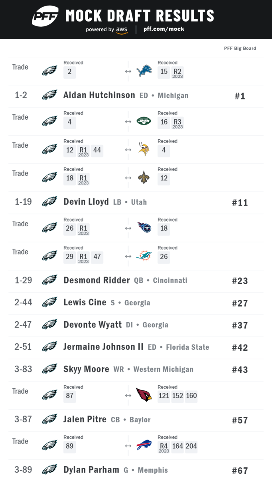Click the New Orleans Saints logo
Screen dimensions: 272x479
pos(144,177)
